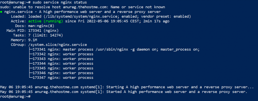Select the 173345 worker process line

tap(63, 68)
